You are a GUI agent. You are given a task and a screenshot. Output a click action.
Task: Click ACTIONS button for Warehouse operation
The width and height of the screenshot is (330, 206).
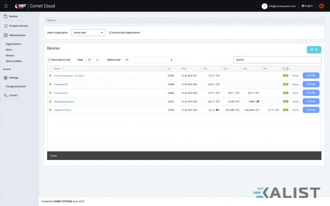pos(311,101)
